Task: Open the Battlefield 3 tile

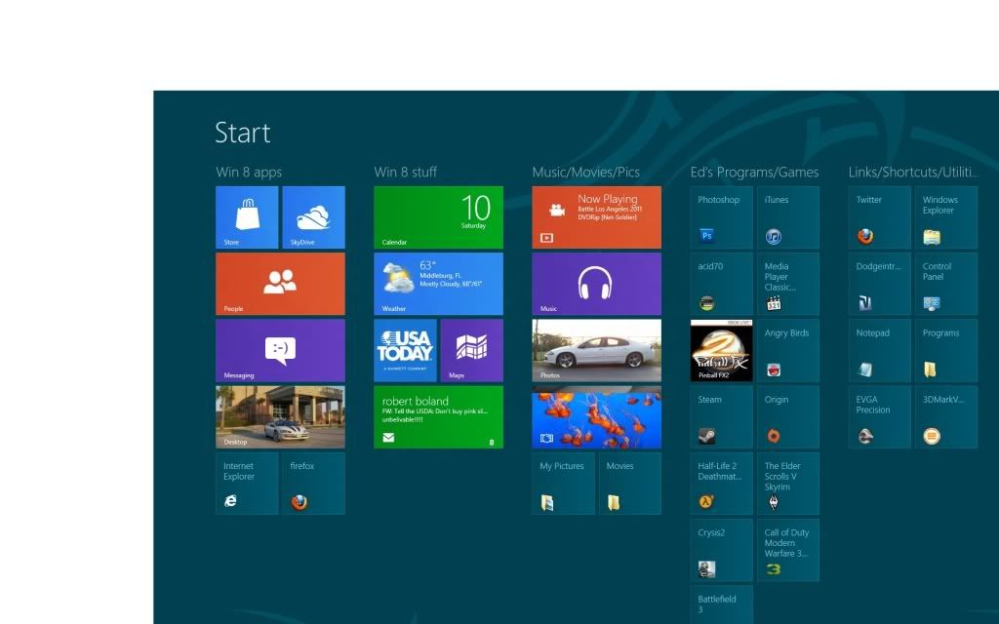Action: coord(721,604)
